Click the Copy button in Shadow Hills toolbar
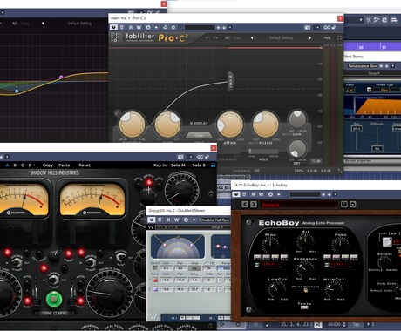 tap(48, 165)
